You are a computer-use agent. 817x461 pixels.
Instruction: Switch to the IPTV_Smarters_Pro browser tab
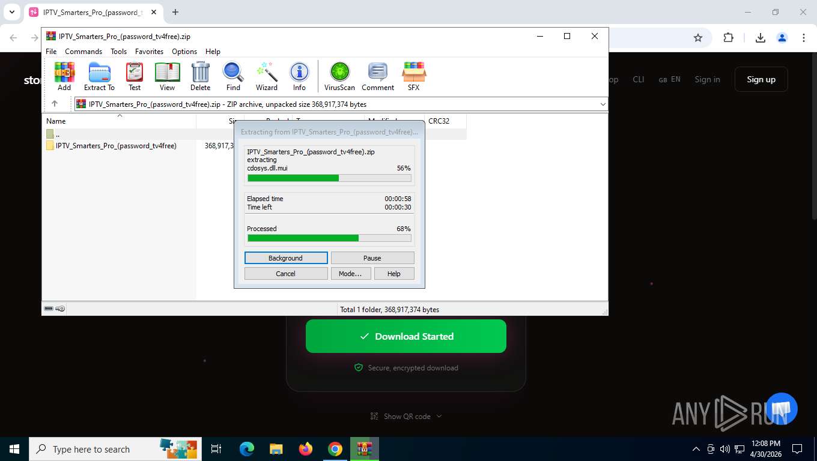pos(93,12)
